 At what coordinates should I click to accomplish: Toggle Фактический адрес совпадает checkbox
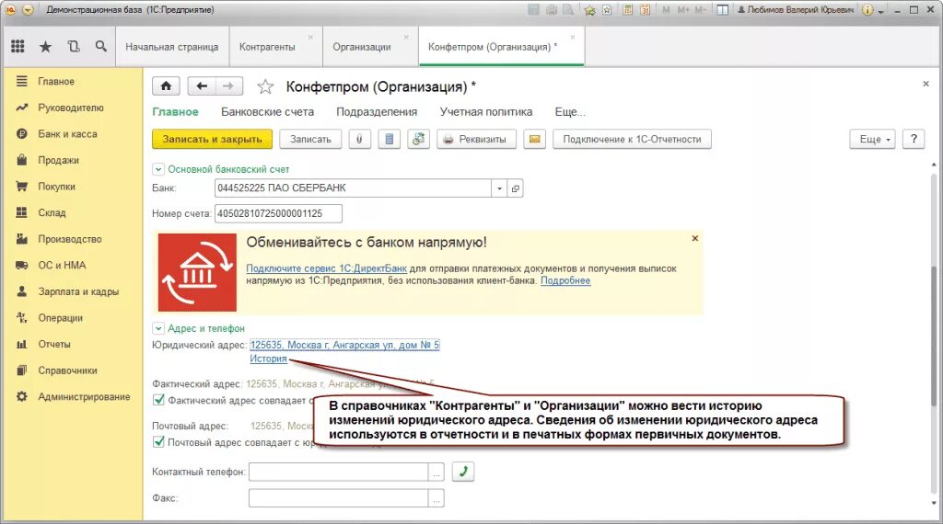[x=158, y=400]
